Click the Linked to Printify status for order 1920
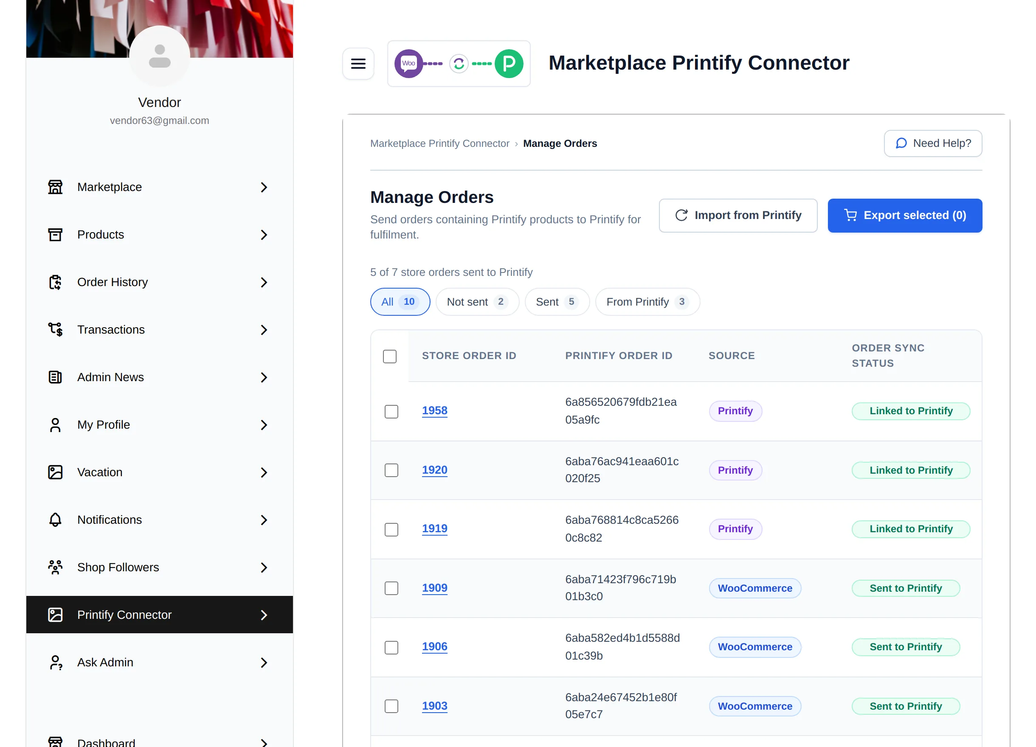The height and width of the screenshot is (747, 1036). 910,470
